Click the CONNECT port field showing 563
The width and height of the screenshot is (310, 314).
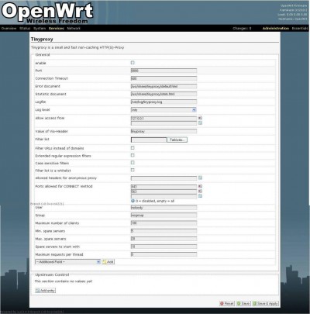click(x=164, y=192)
